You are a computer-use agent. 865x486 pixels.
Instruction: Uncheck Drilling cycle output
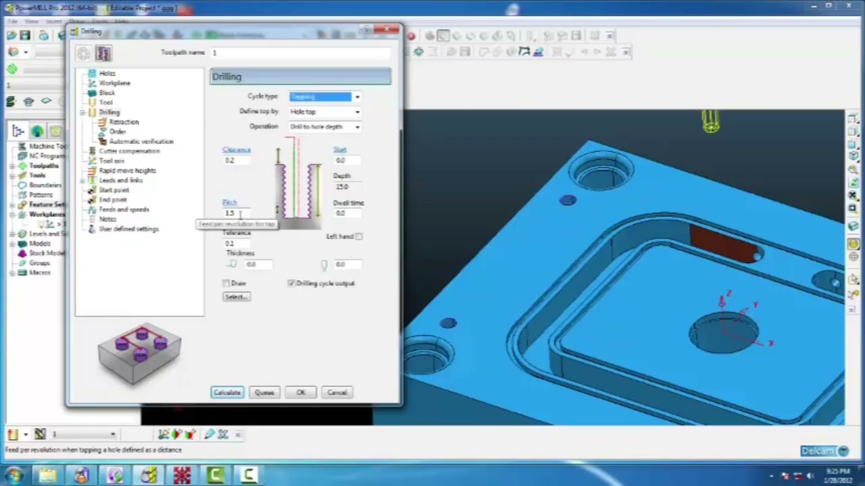coord(291,283)
